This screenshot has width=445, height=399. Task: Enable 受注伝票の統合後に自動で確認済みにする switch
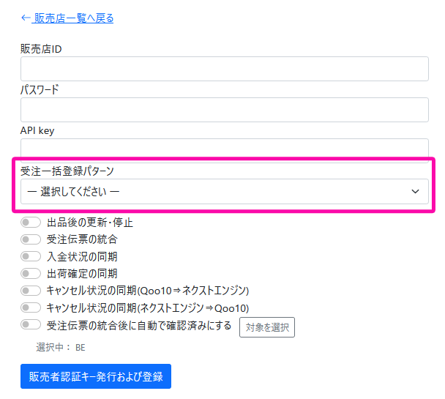coord(31,324)
